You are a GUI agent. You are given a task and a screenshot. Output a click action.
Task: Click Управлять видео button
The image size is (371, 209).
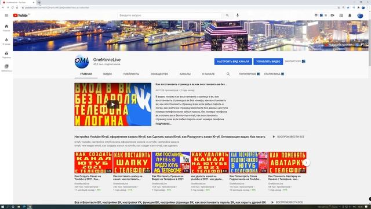[x=268, y=62]
